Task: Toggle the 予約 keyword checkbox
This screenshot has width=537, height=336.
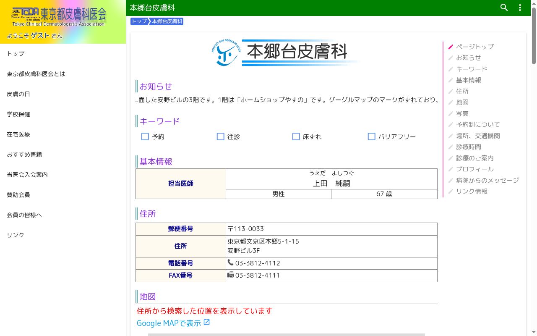Action: (x=145, y=136)
